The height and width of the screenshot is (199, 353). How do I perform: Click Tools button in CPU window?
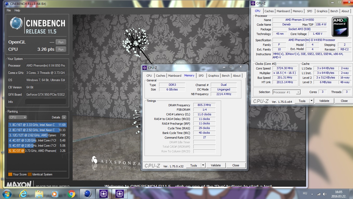[302, 101]
